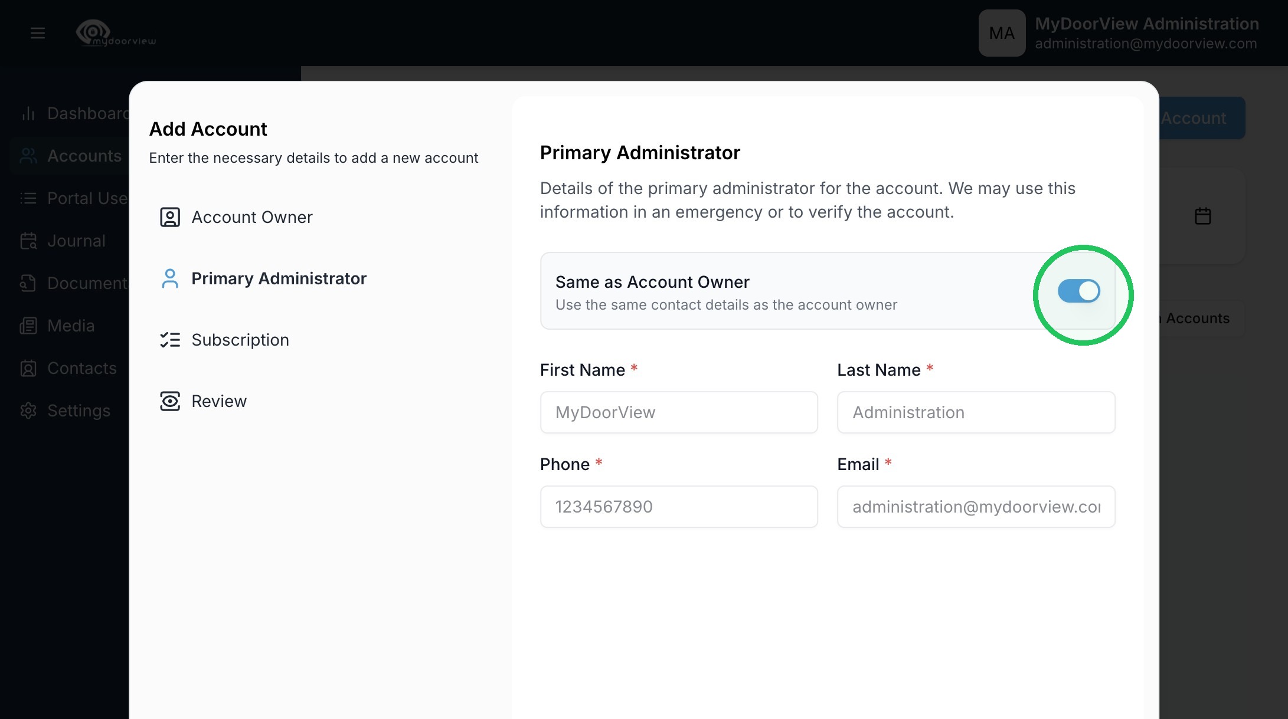Open the hamburger menu icon
This screenshot has width=1288, height=719.
click(38, 33)
